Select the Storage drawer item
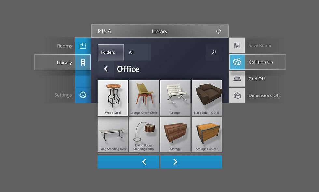The width and height of the screenshot is (319, 192). click(x=175, y=134)
